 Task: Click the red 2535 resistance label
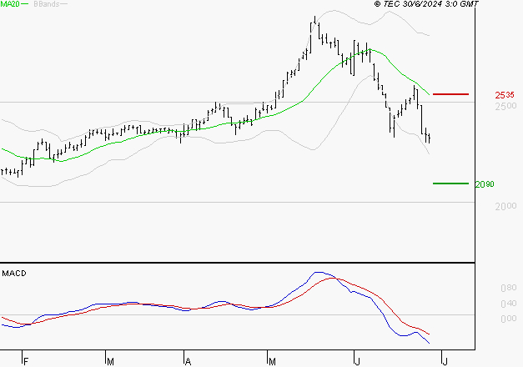(x=505, y=95)
